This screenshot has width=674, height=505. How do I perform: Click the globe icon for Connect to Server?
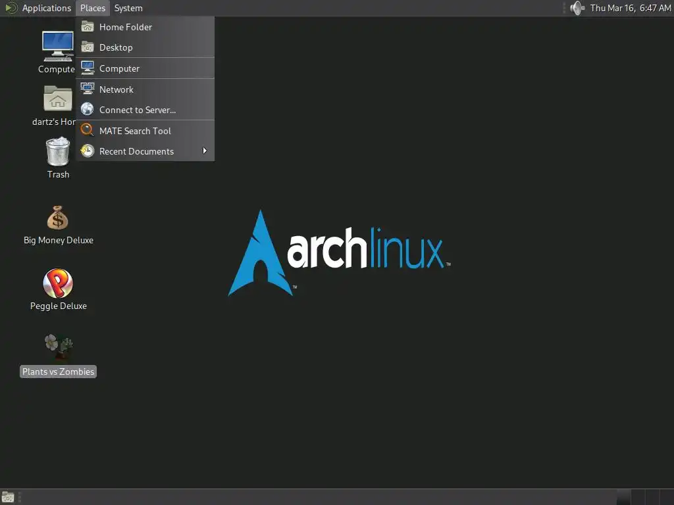(x=88, y=109)
